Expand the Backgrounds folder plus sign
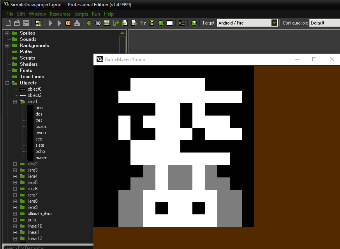 tap(7, 46)
